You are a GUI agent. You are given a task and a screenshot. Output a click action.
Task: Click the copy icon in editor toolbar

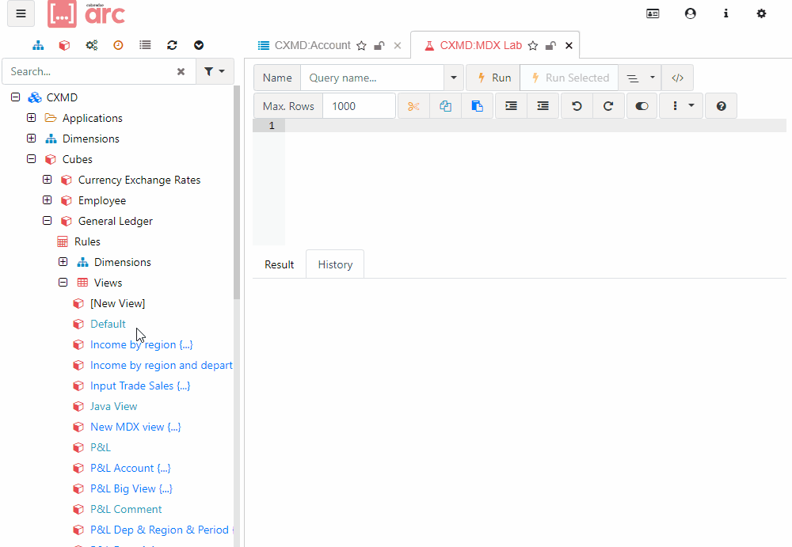(x=445, y=106)
